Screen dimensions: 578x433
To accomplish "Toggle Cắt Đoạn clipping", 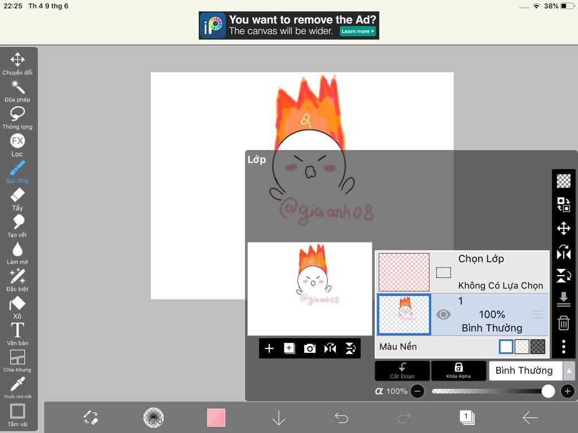I will coord(402,370).
